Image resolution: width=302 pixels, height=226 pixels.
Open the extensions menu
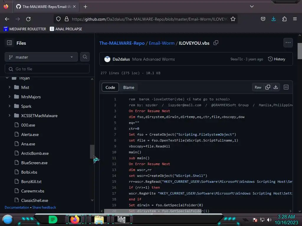pyautogui.click(x=284, y=19)
